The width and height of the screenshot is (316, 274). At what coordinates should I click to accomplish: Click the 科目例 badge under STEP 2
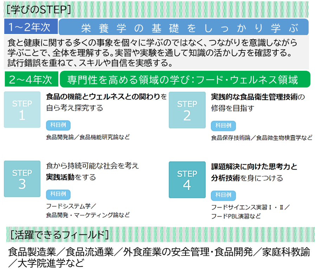(x=223, y=125)
